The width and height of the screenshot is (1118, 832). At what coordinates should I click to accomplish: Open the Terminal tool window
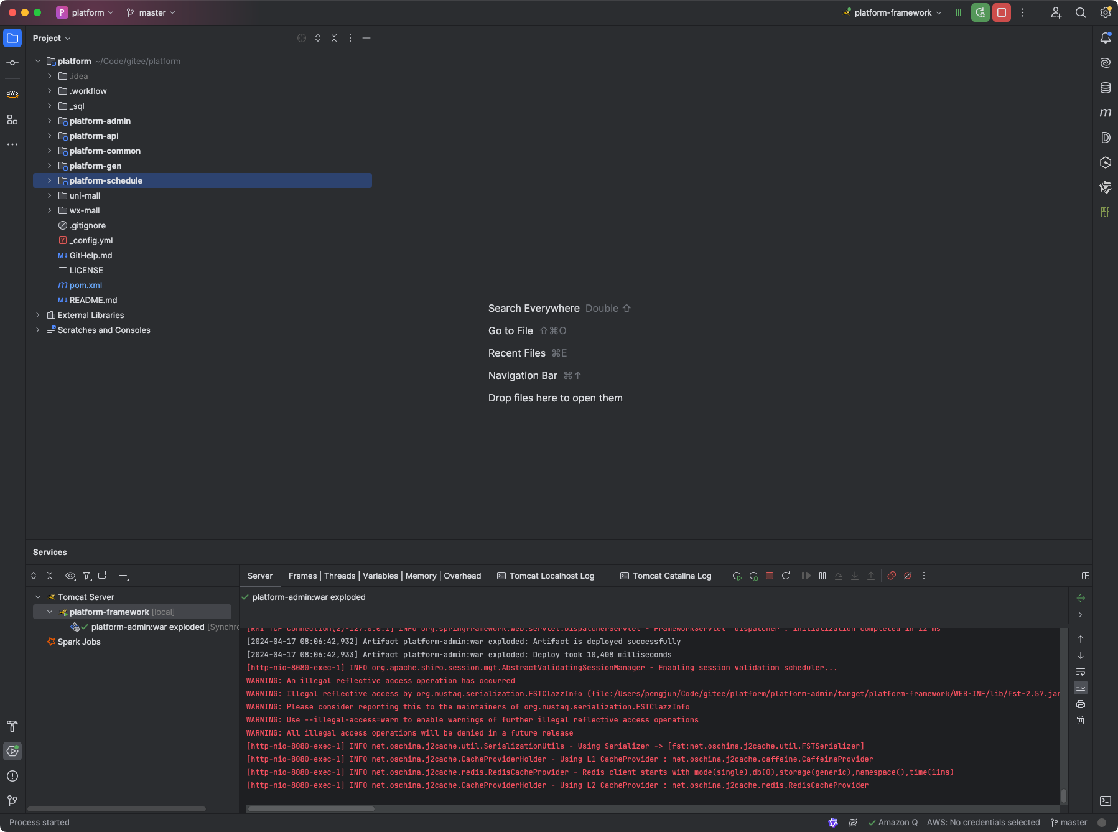coord(1106,801)
